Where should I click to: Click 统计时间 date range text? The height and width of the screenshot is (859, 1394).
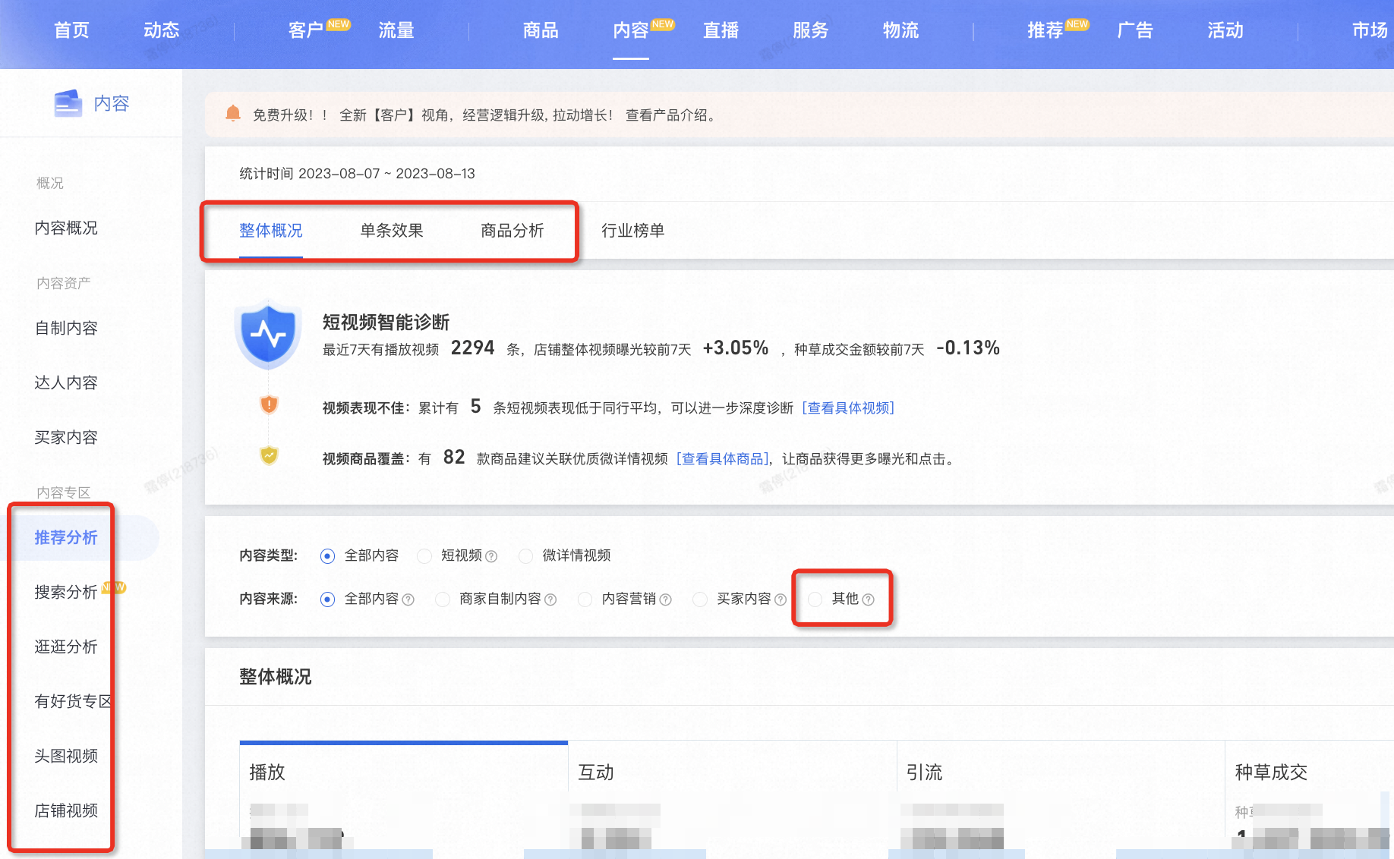coord(357,174)
